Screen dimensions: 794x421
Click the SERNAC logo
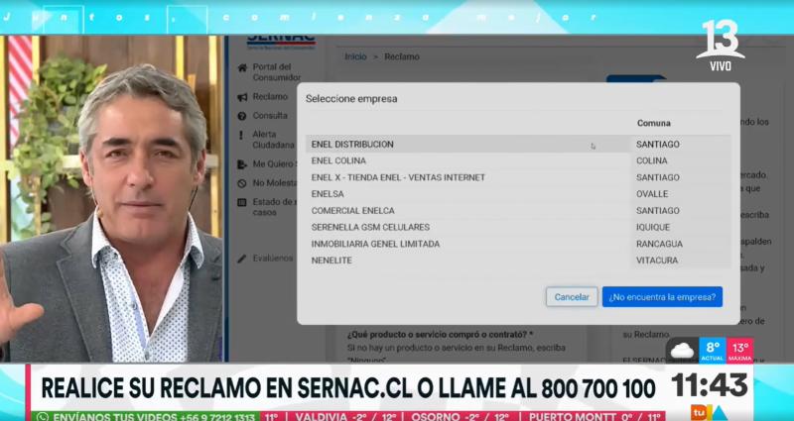(281, 42)
